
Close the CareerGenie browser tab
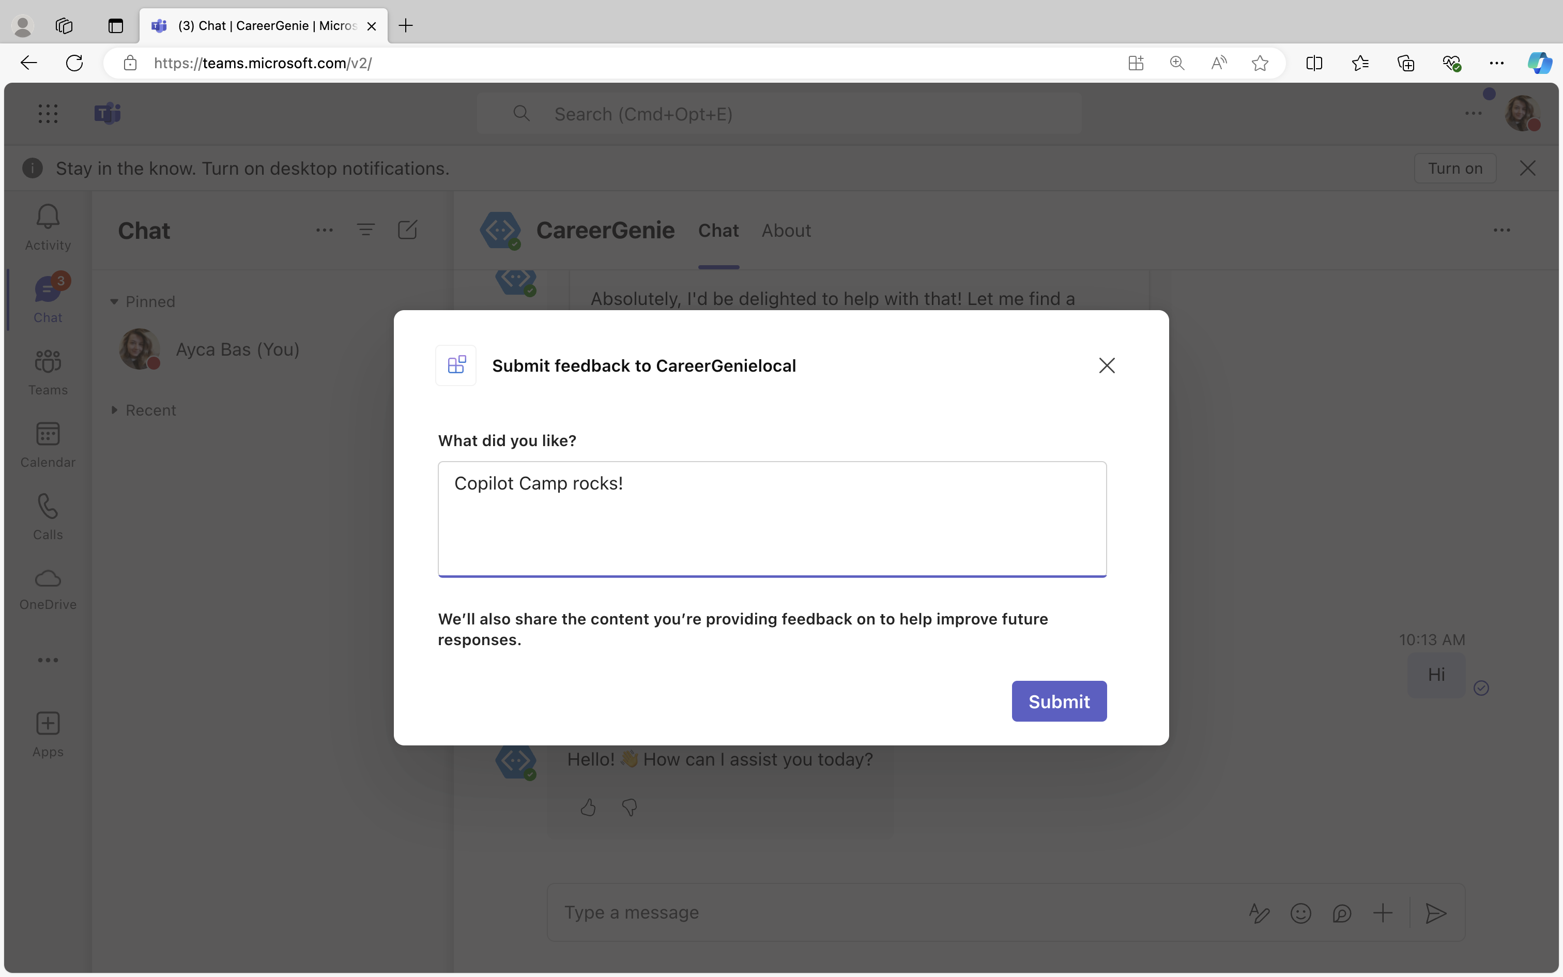(372, 26)
